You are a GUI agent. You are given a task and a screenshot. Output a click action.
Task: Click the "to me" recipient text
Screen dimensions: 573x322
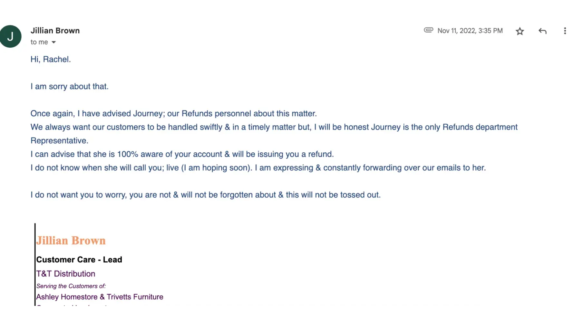[39, 42]
